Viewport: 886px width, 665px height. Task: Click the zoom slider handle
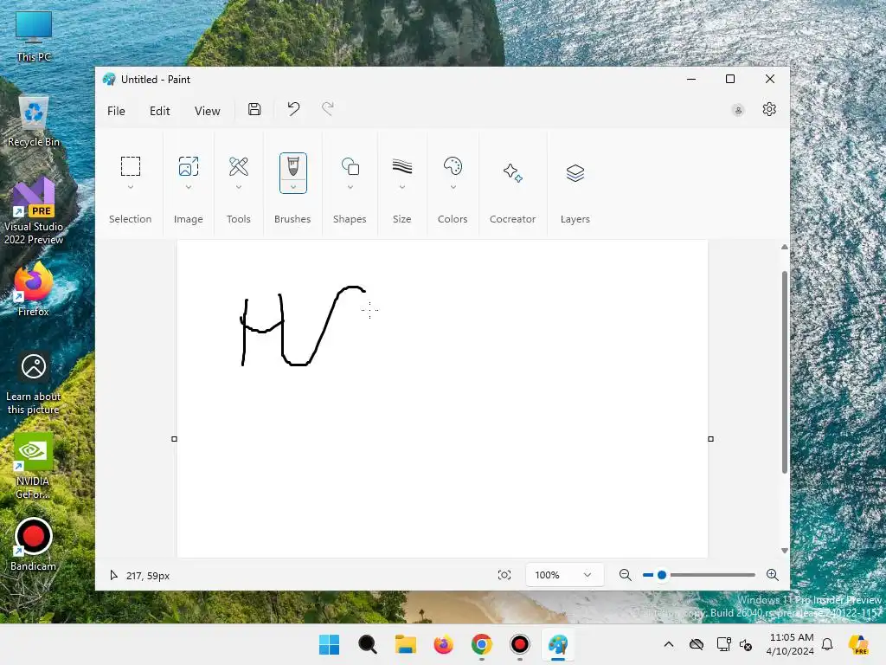point(662,575)
